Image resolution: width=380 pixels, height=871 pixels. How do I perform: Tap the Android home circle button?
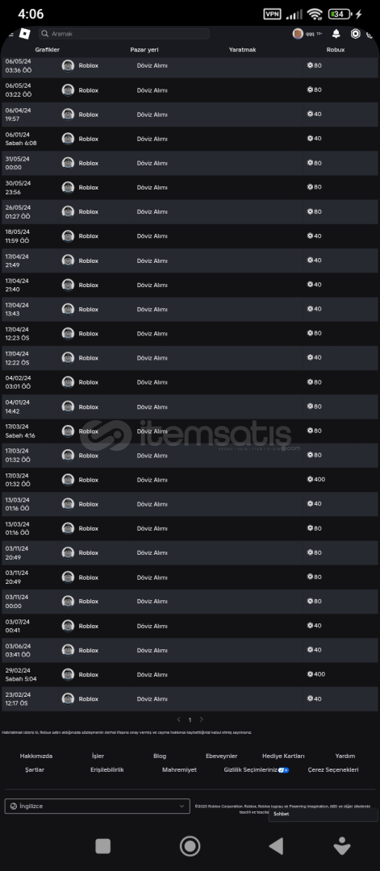(x=190, y=846)
